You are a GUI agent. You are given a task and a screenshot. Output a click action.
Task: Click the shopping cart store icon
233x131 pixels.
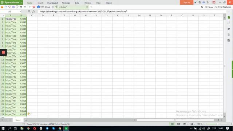pyautogui.click(x=196, y=3)
